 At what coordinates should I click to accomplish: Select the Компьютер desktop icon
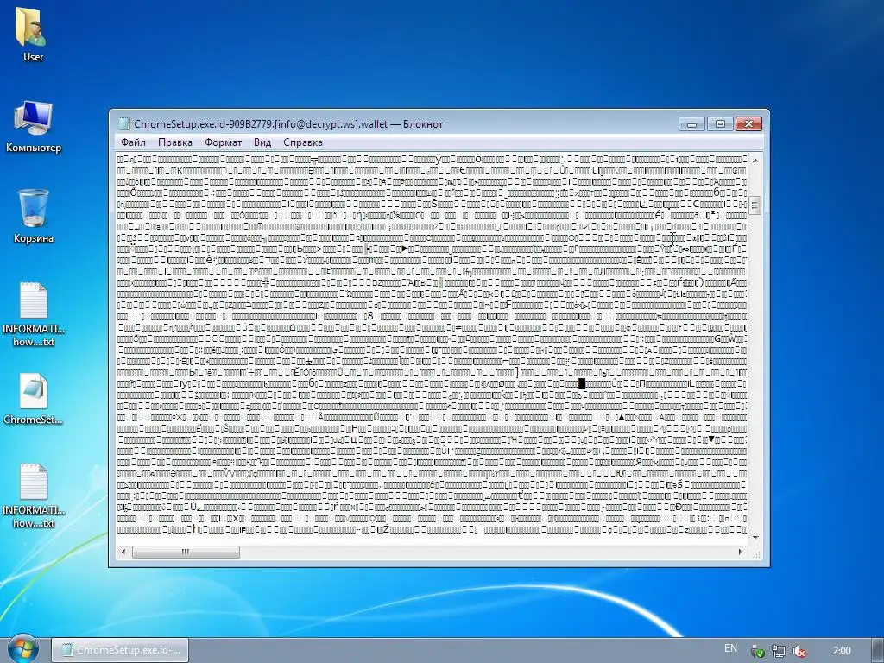34,127
